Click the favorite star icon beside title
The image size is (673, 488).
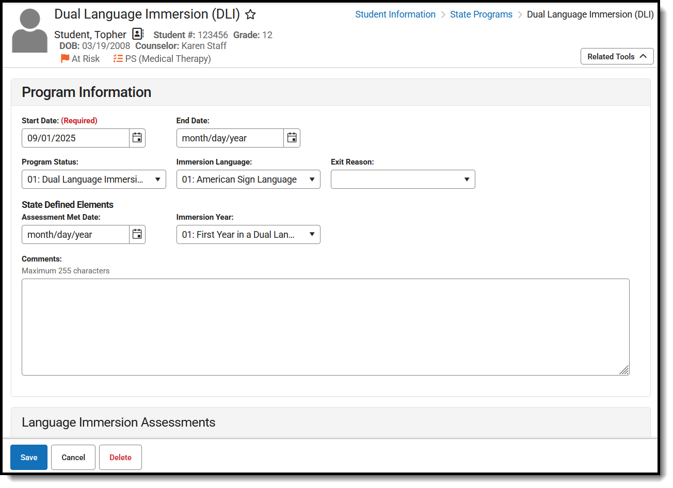click(250, 14)
